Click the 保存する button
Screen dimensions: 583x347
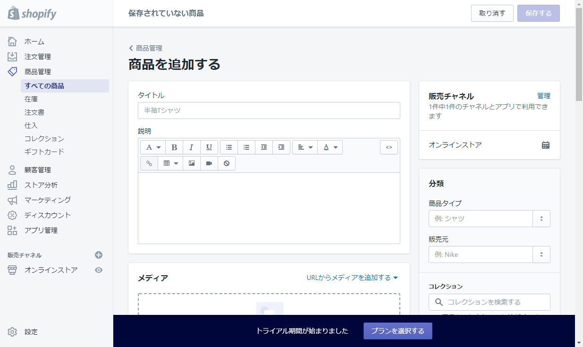point(539,13)
